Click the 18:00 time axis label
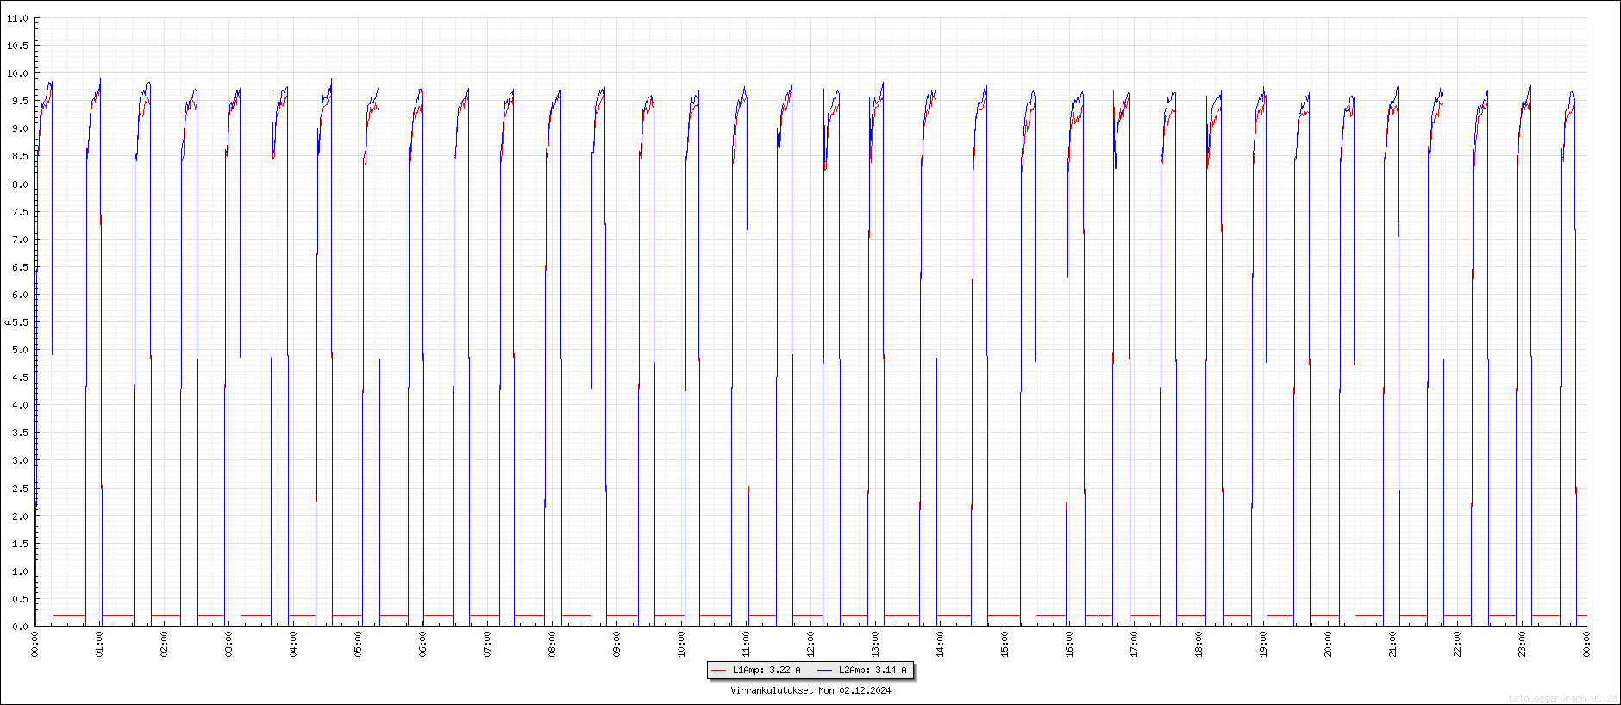Screen dimensions: 1621x705 click(x=1199, y=645)
